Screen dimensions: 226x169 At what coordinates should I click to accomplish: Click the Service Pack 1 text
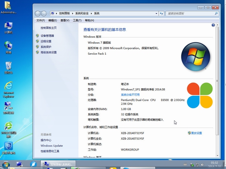click(x=97, y=54)
